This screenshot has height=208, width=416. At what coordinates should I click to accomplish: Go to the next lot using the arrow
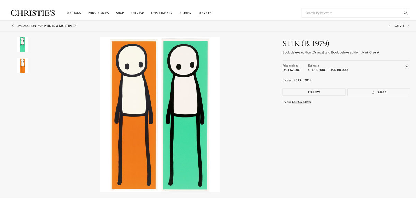[409, 26]
